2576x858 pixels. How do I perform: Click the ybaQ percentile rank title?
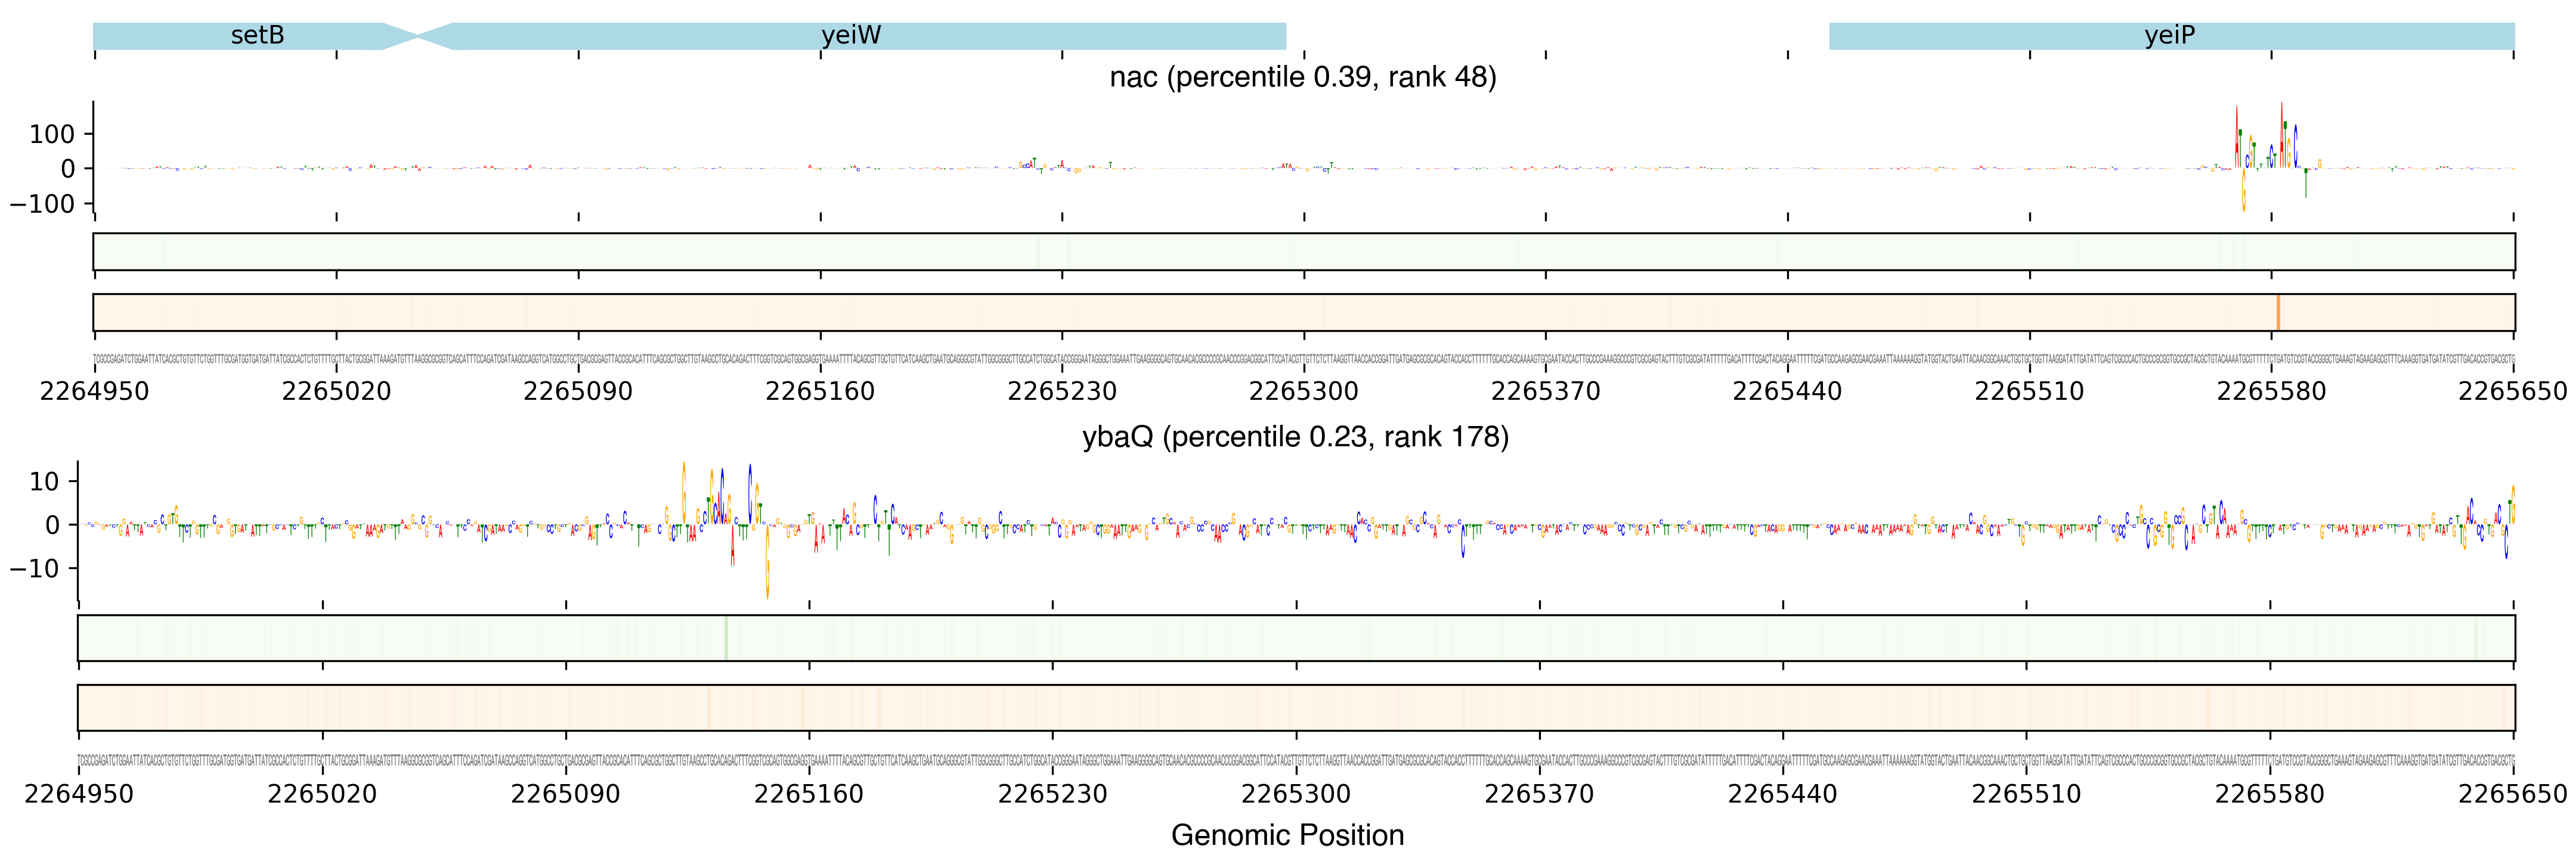pos(1295,437)
